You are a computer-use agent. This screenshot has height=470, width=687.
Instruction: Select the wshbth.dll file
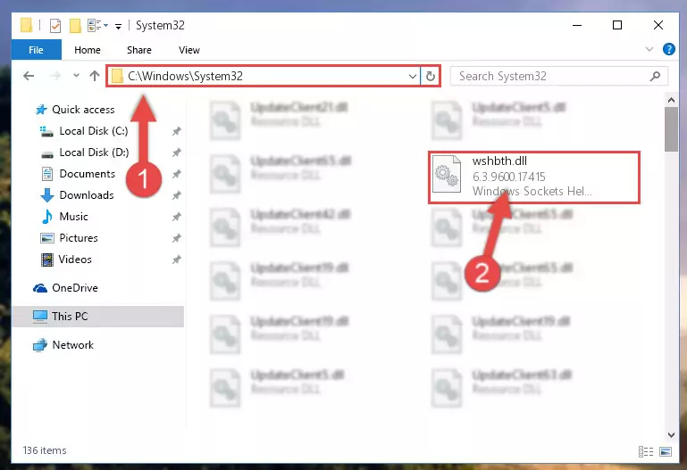coord(534,177)
